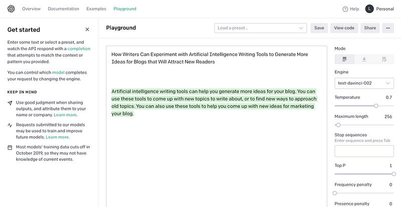Click the Get started heading
The image size is (401, 207).
click(24, 30)
